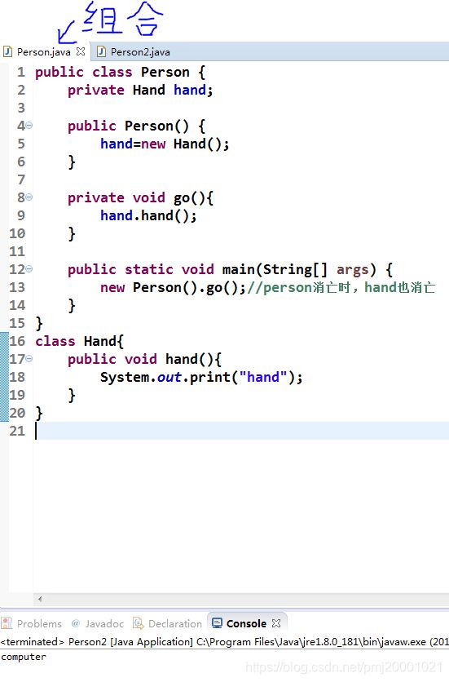Click the Declaration view icon
The image size is (449, 682).
pos(139,623)
